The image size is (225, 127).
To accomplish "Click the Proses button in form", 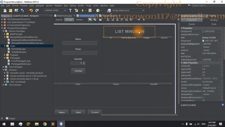I will [x=95, y=112].
